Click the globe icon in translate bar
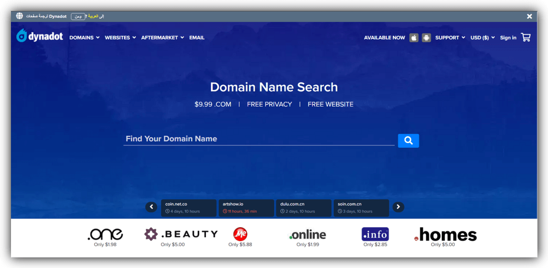Viewport: 548px width, 268px height. click(x=20, y=16)
